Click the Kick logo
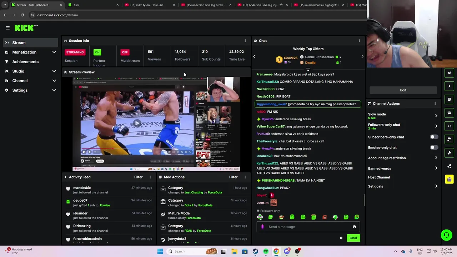 (x=26, y=28)
